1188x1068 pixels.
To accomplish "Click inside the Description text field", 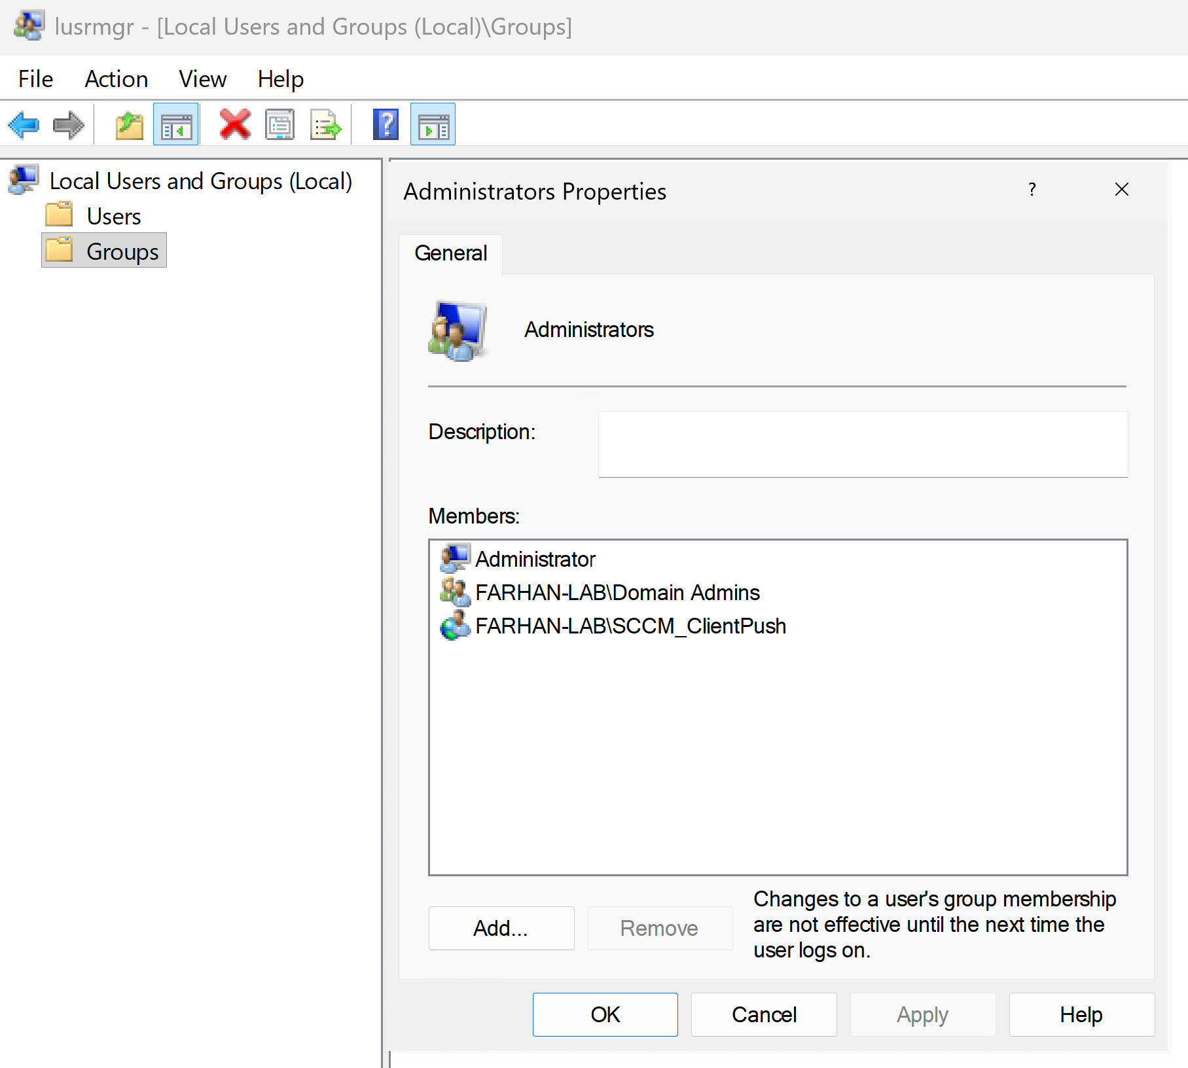I will [x=862, y=444].
